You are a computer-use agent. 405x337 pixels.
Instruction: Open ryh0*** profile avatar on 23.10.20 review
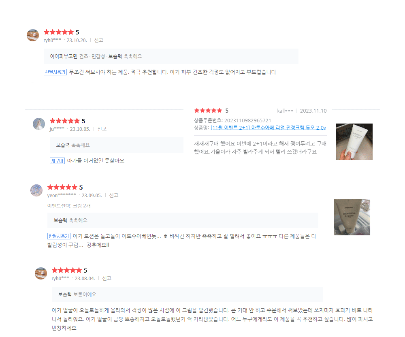(x=33, y=35)
